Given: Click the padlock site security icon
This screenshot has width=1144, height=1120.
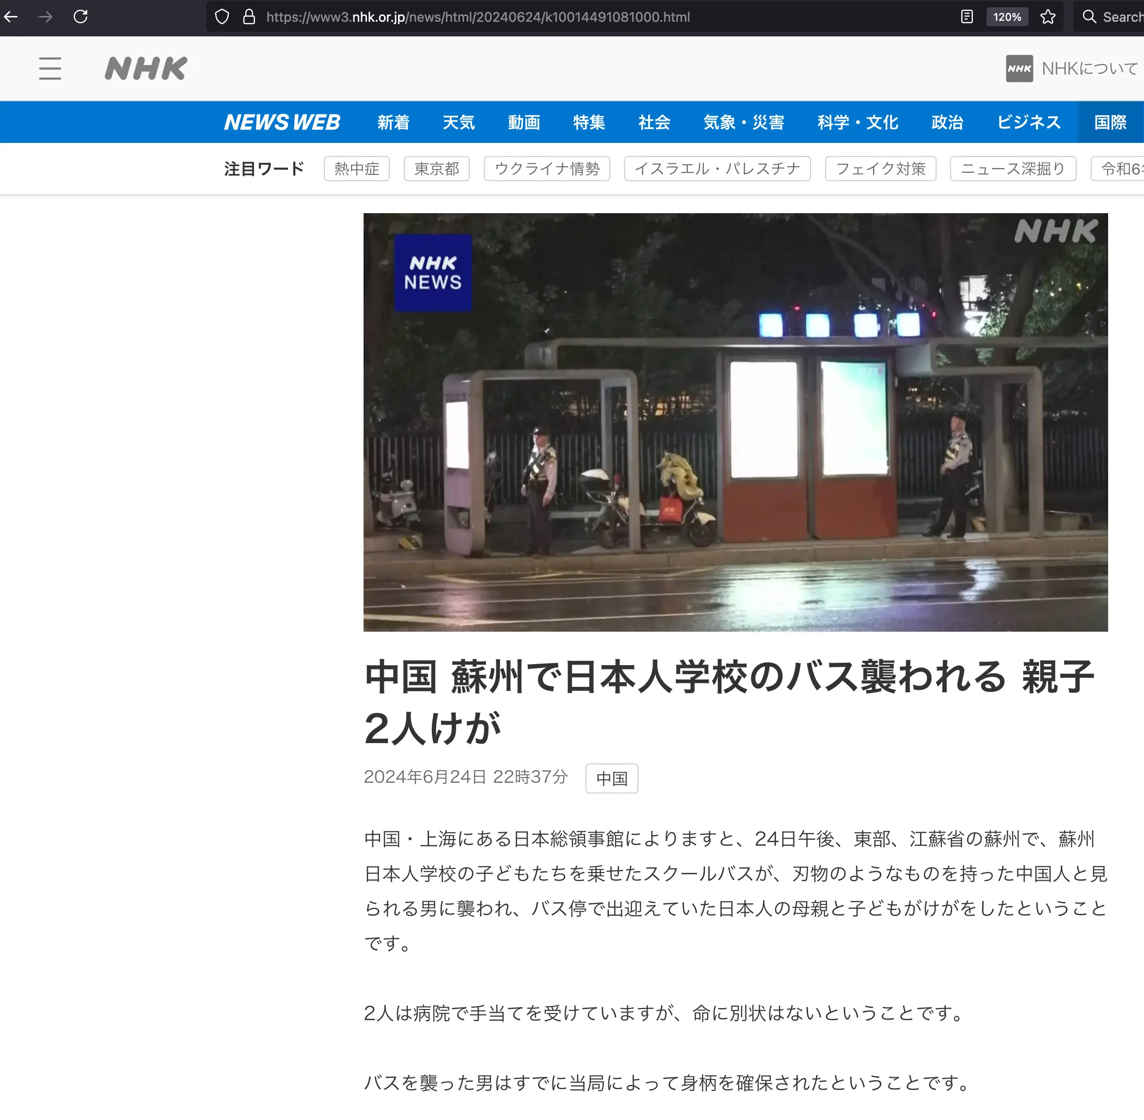Looking at the screenshot, I should 248,17.
